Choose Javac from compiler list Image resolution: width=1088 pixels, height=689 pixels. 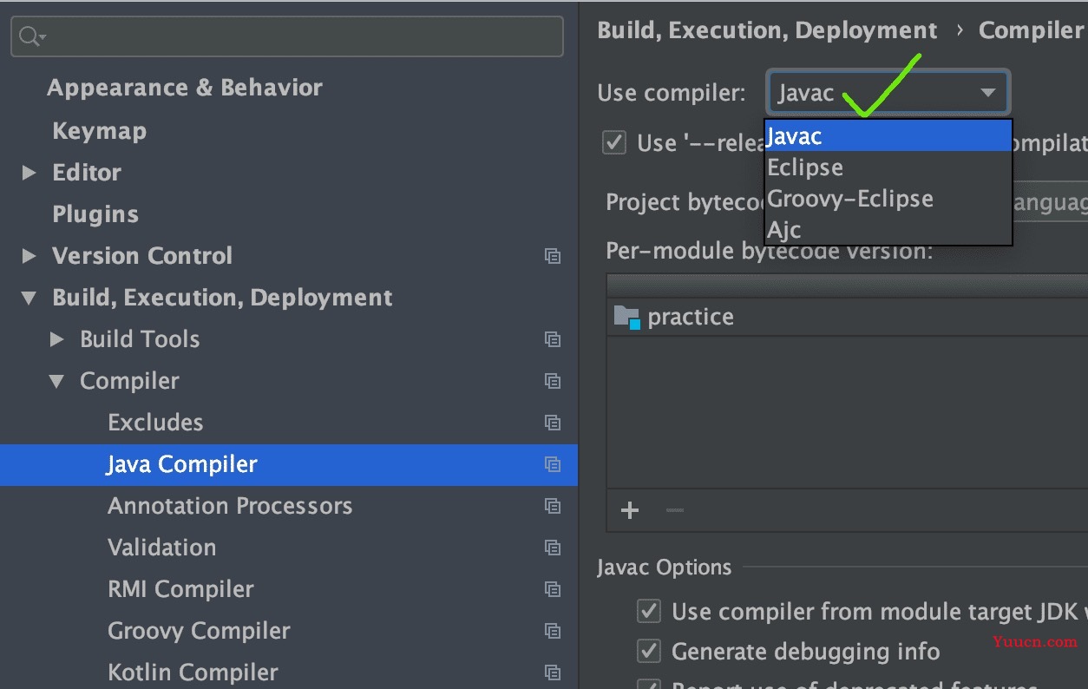(888, 136)
